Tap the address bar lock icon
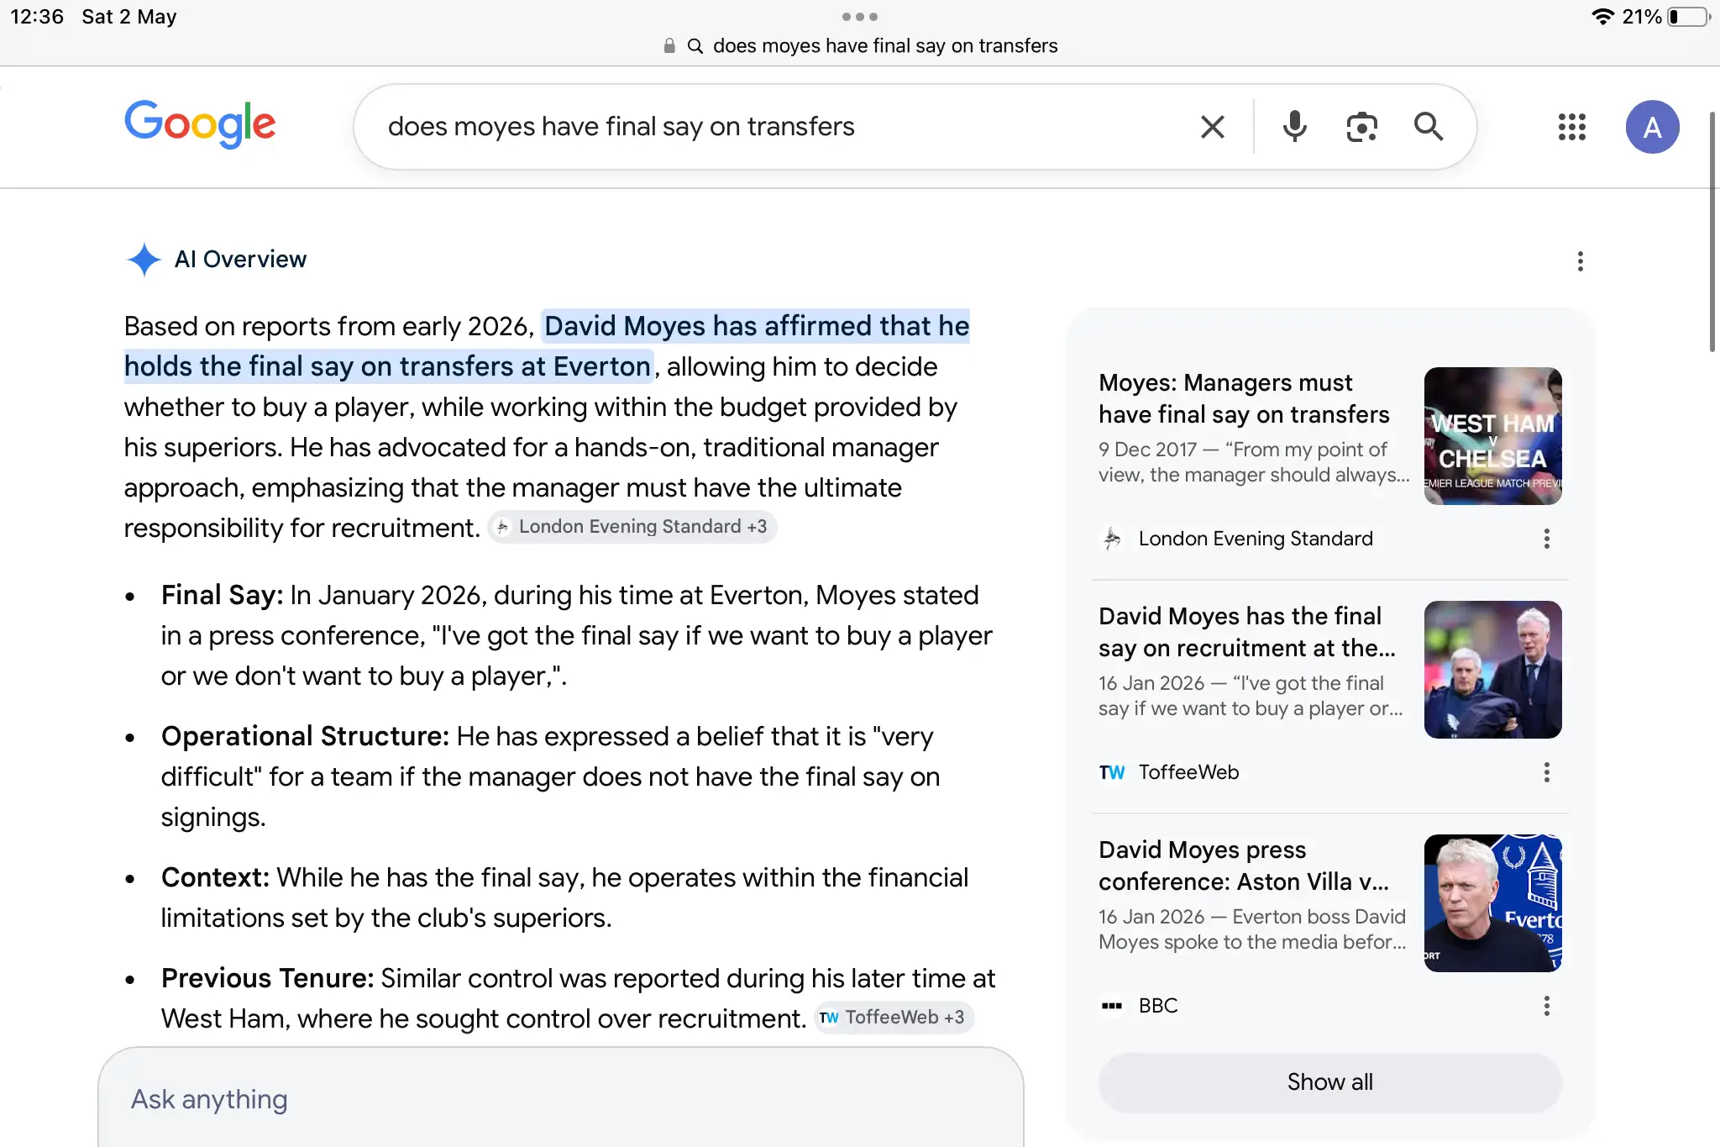The image size is (1720, 1147). [x=669, y=45]
